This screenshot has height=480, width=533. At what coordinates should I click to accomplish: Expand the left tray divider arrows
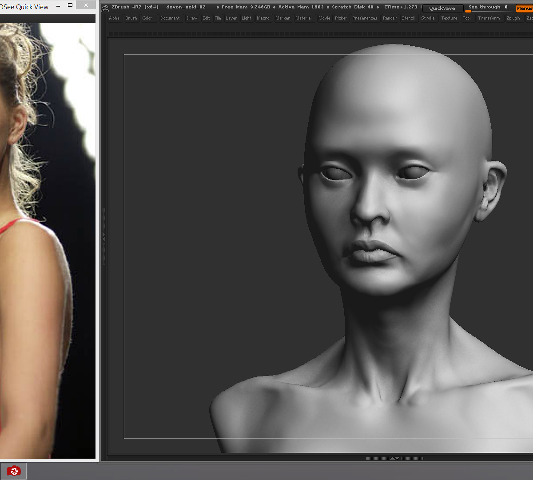[104, 236]
